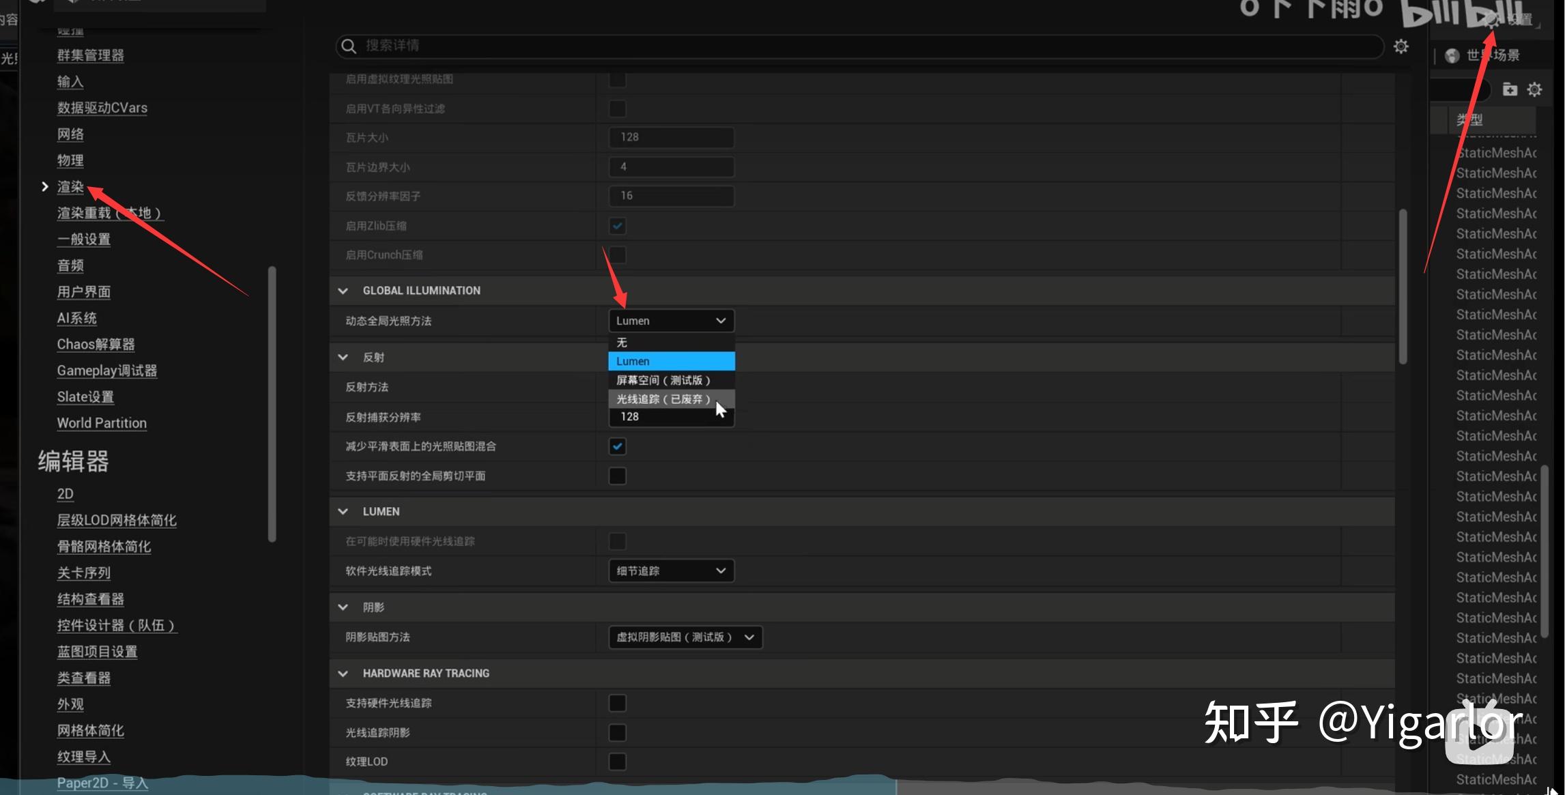Click the magnifier icon in the search details box
Screen dimensions: 1565x795
pos(349,46)
